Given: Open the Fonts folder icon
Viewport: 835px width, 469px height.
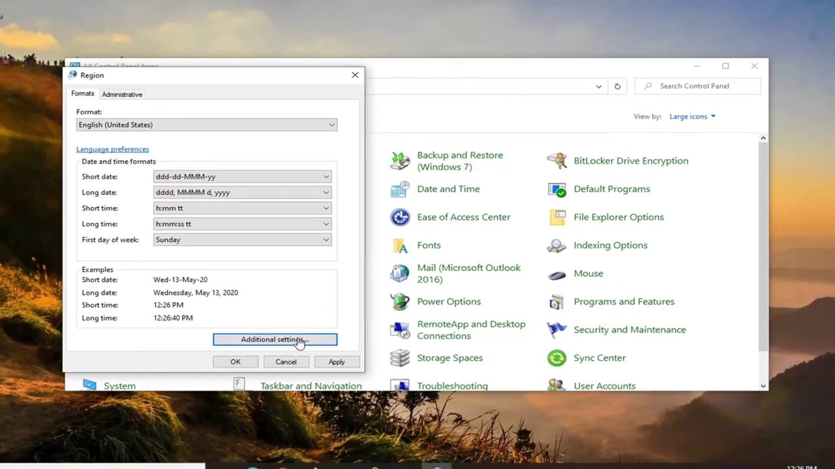Looking at the screenshot, I should click(400, 246).
